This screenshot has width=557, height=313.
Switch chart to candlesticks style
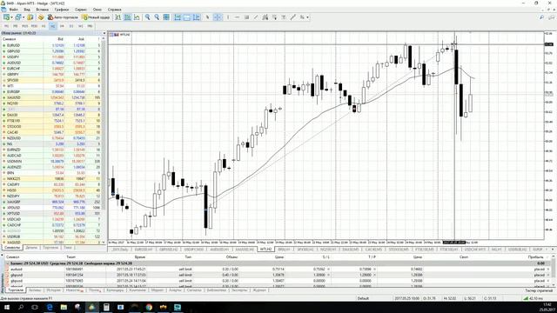pyautogui.click(x=127, y=17)
